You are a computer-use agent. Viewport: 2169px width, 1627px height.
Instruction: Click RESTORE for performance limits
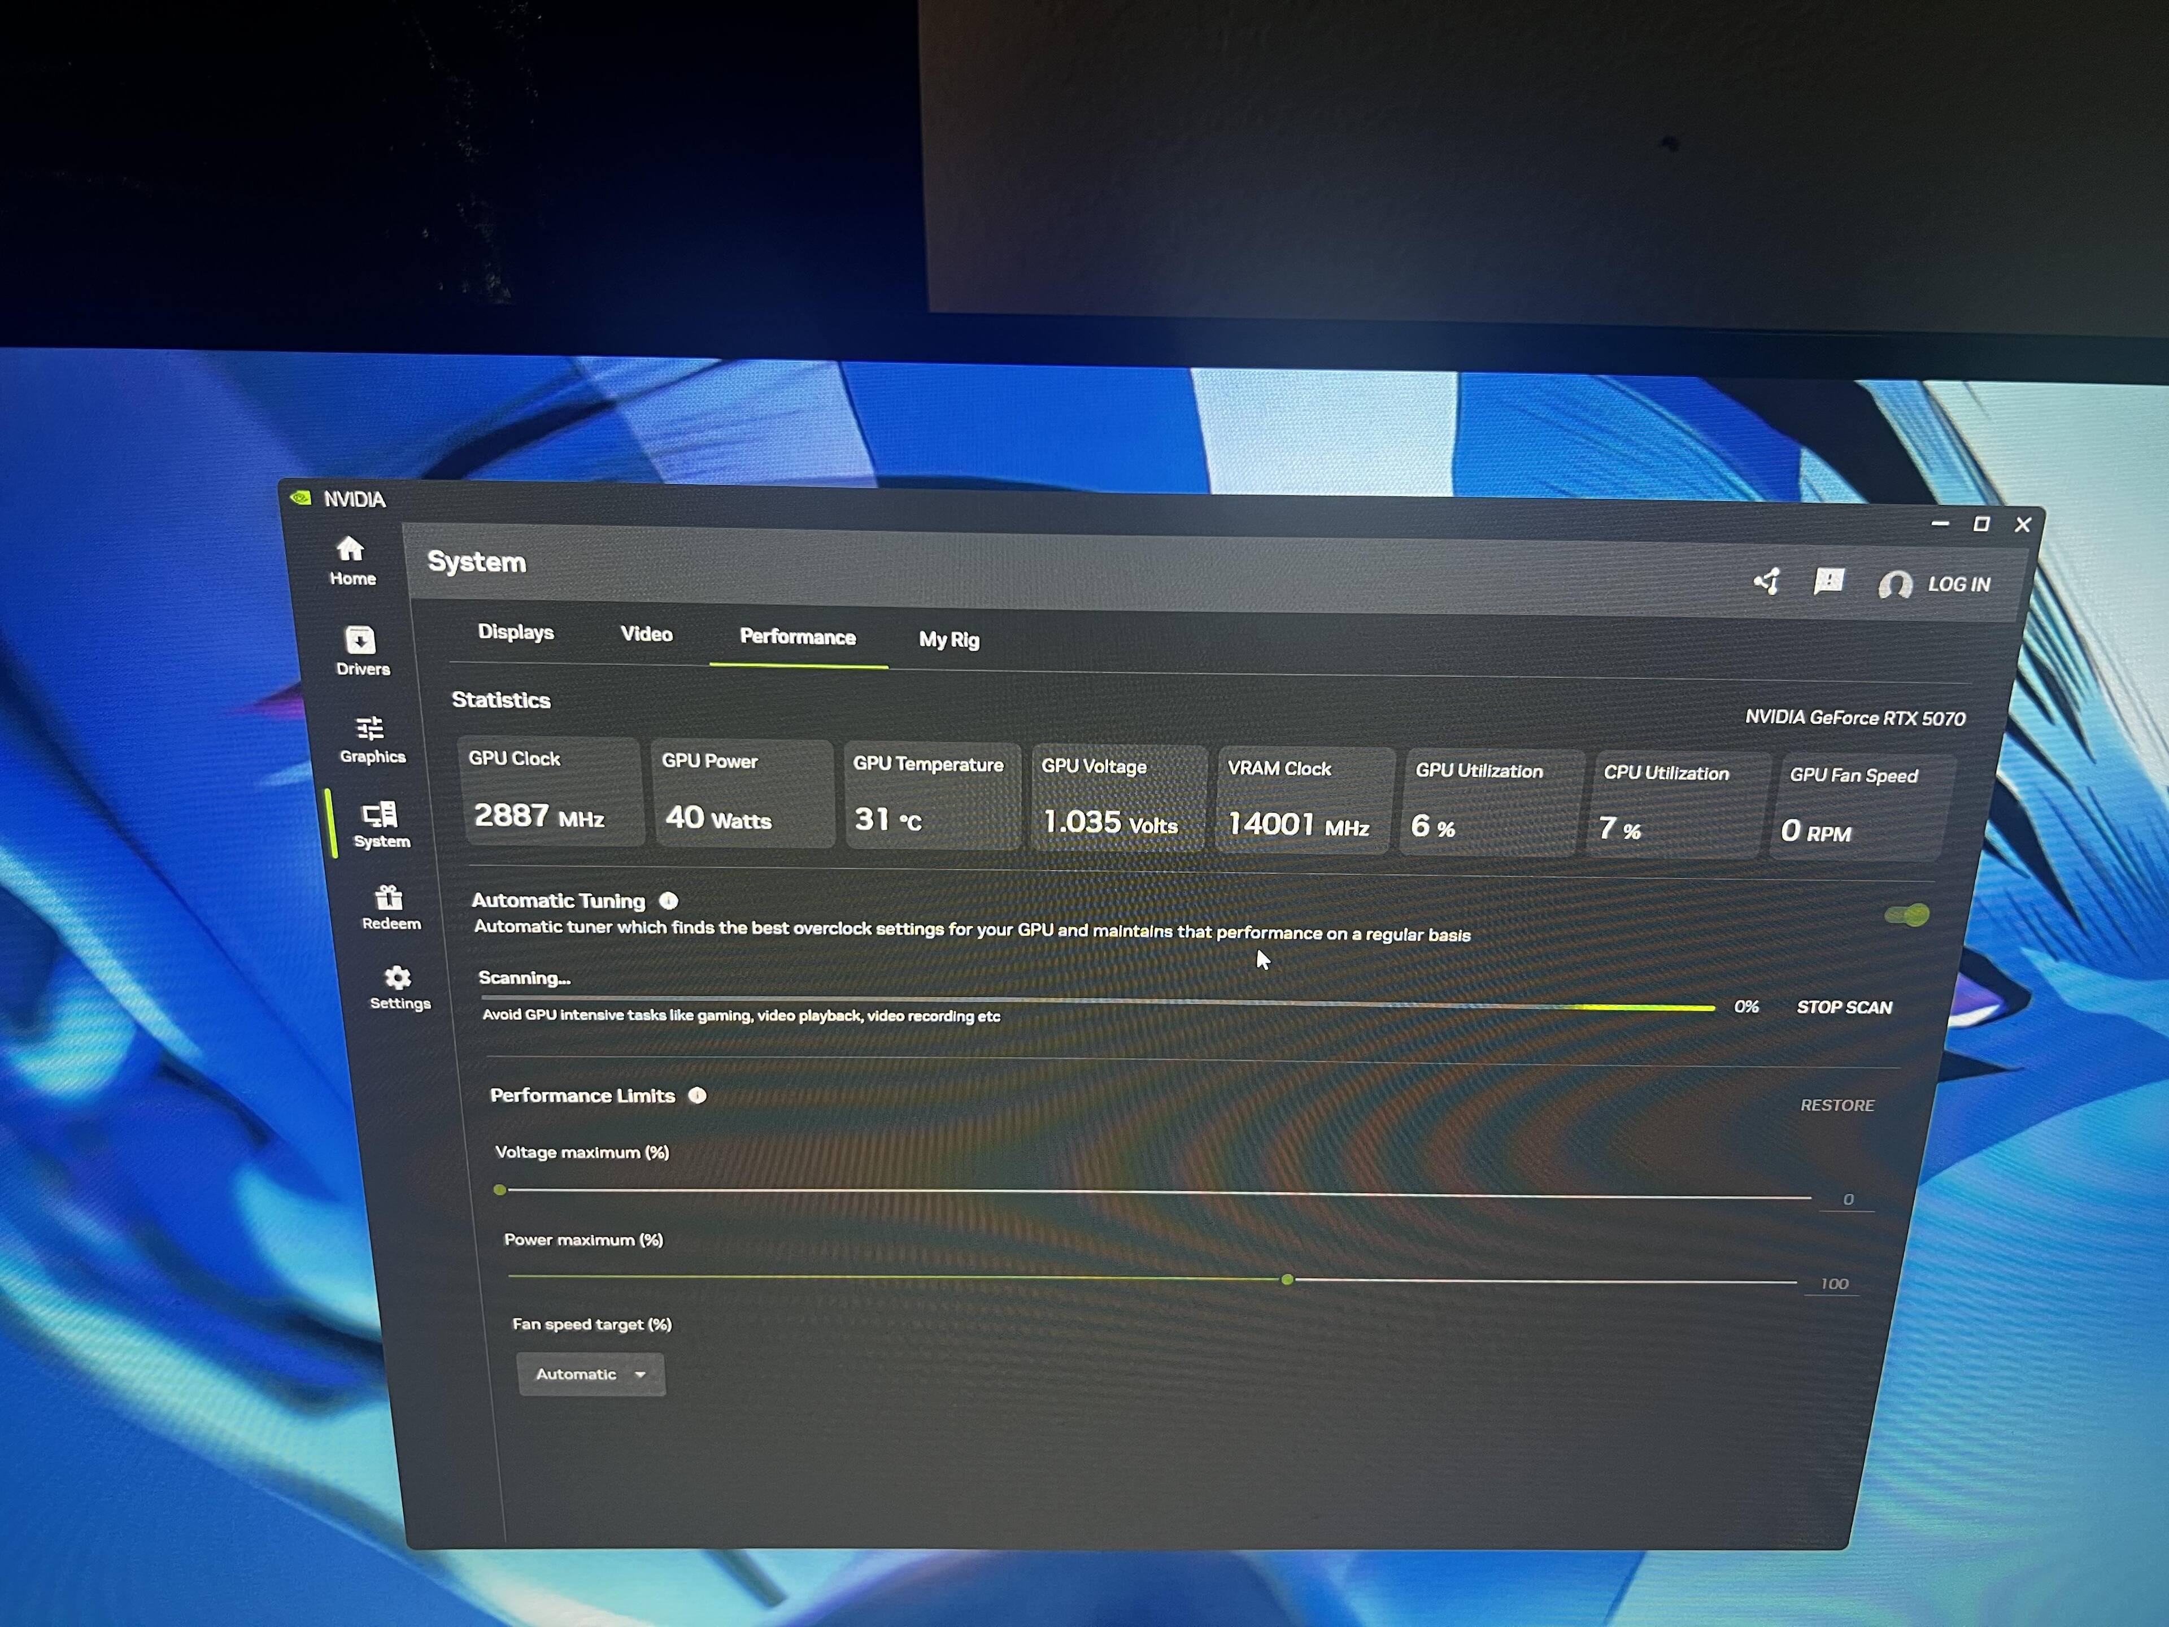[1837, 1105]
